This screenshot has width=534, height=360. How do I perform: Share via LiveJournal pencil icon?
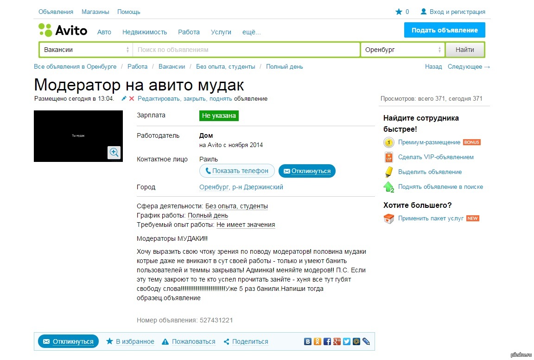[366, 341]
